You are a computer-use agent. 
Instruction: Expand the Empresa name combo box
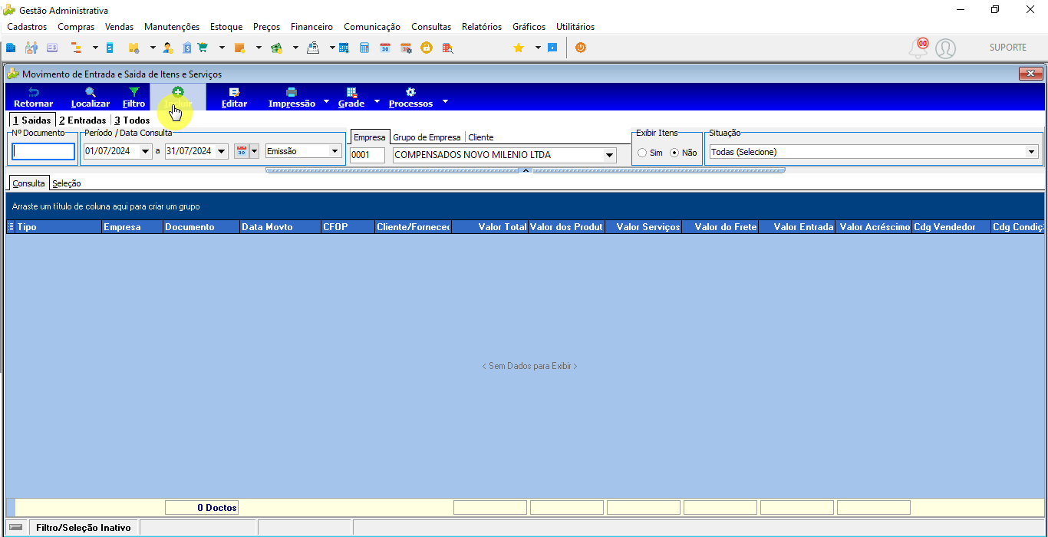pyautogui.click(x=610, y=155)
